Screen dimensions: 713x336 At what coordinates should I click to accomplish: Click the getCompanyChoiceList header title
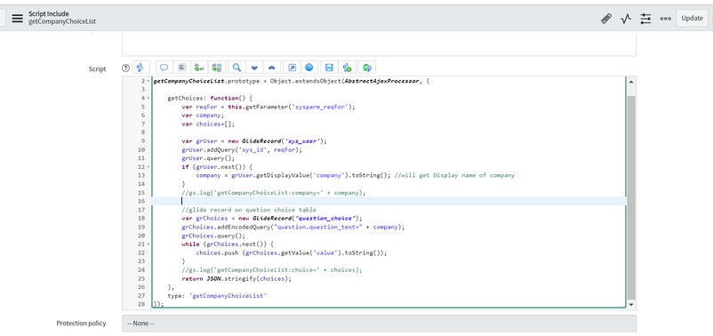62,22
